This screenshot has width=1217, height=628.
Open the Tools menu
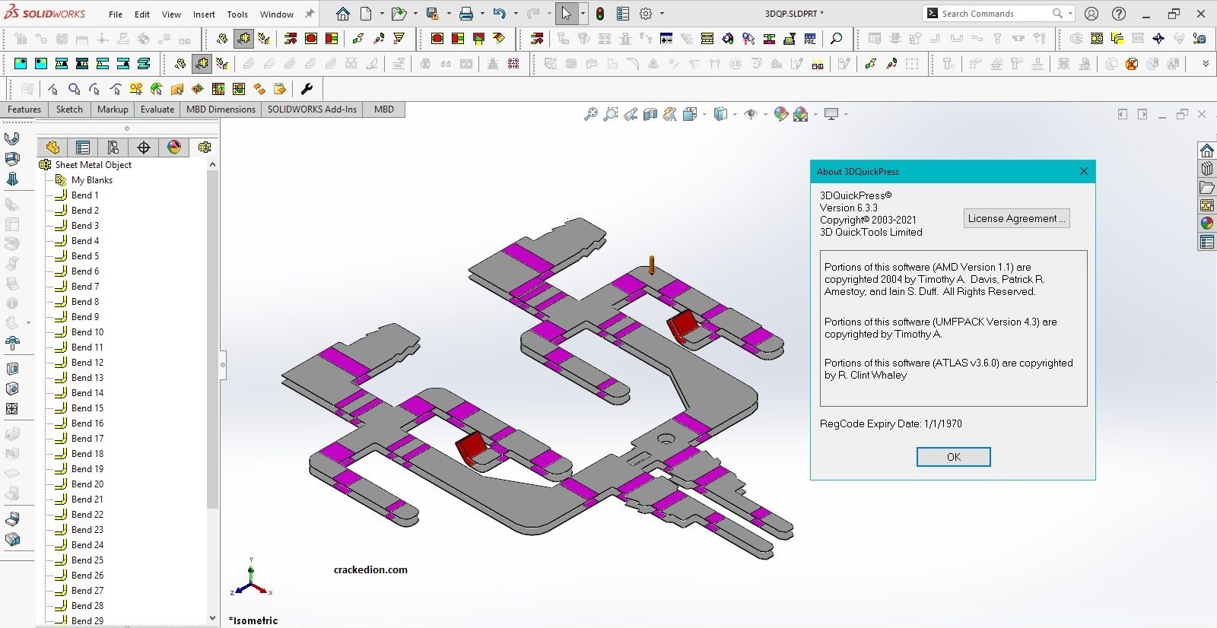tap(237, 14)
